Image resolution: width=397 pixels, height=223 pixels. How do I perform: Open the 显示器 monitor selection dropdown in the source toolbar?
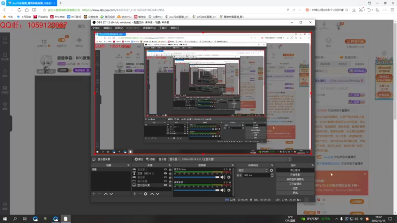[230, 159]
